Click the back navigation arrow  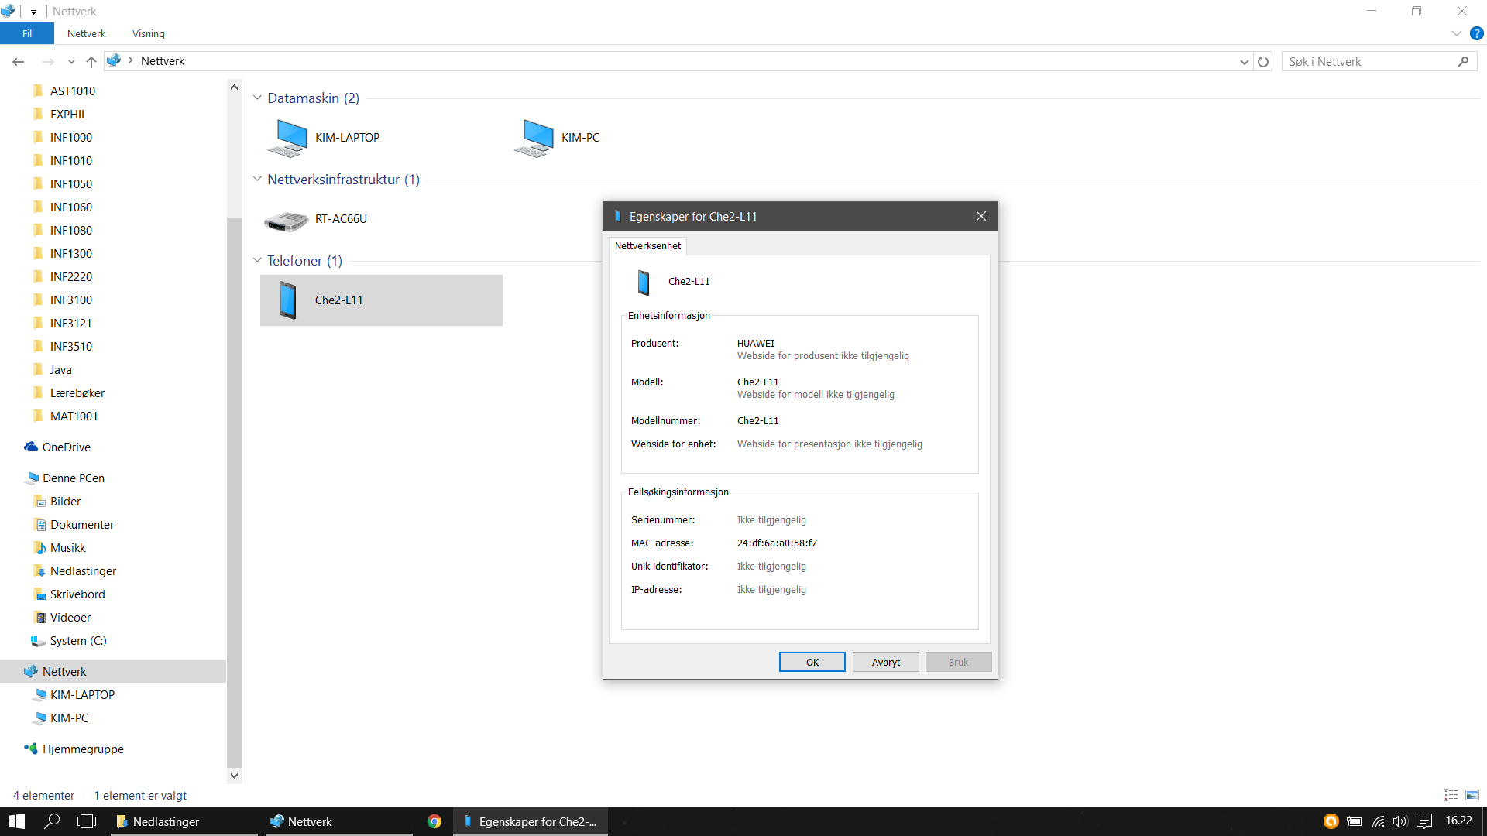[x=19, y=61]
